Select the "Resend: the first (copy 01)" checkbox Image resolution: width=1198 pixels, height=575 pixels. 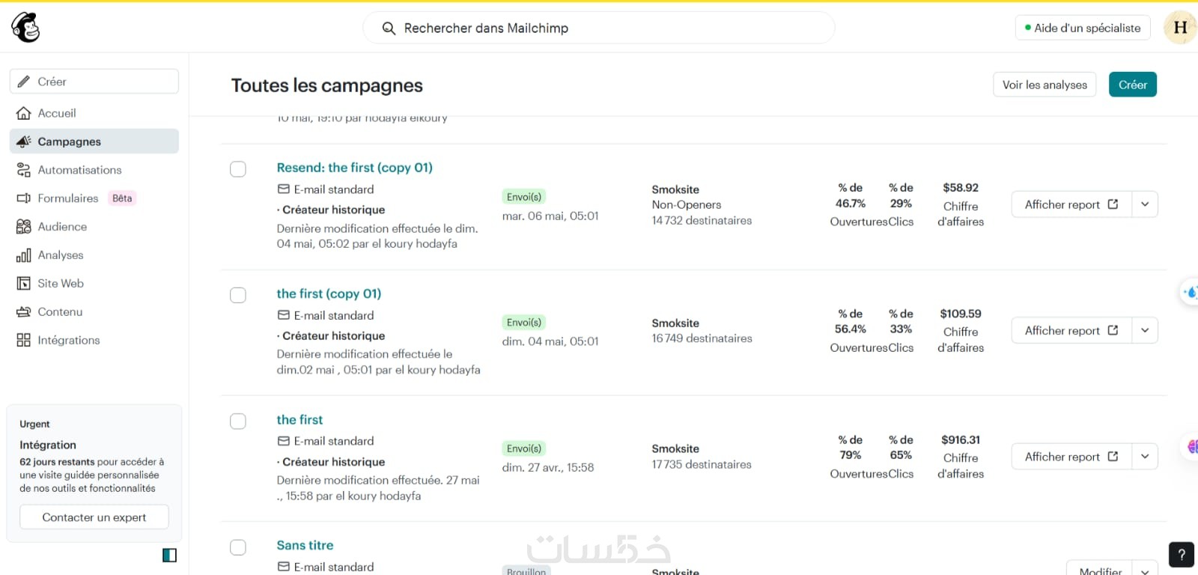[x=238, y=169]
